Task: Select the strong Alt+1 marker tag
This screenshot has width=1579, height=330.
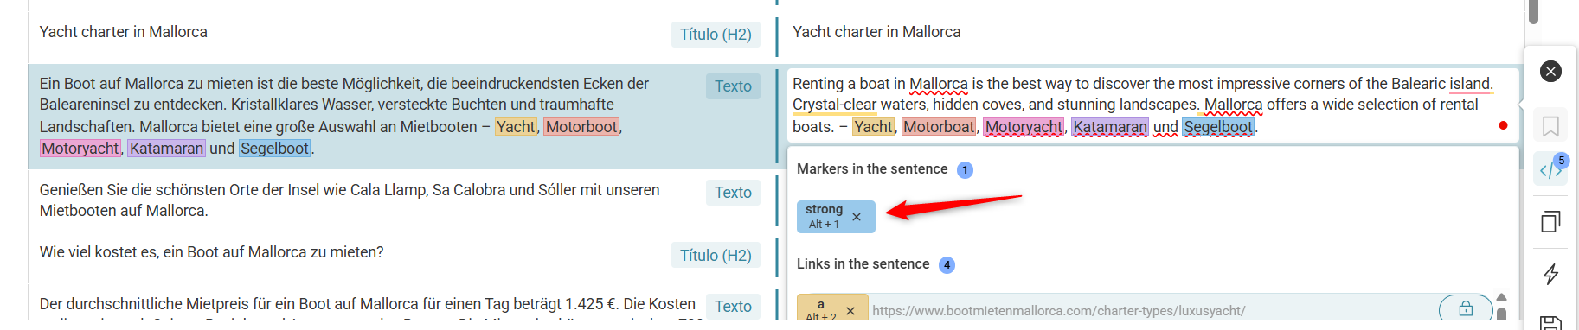Action: click(825, 217)
